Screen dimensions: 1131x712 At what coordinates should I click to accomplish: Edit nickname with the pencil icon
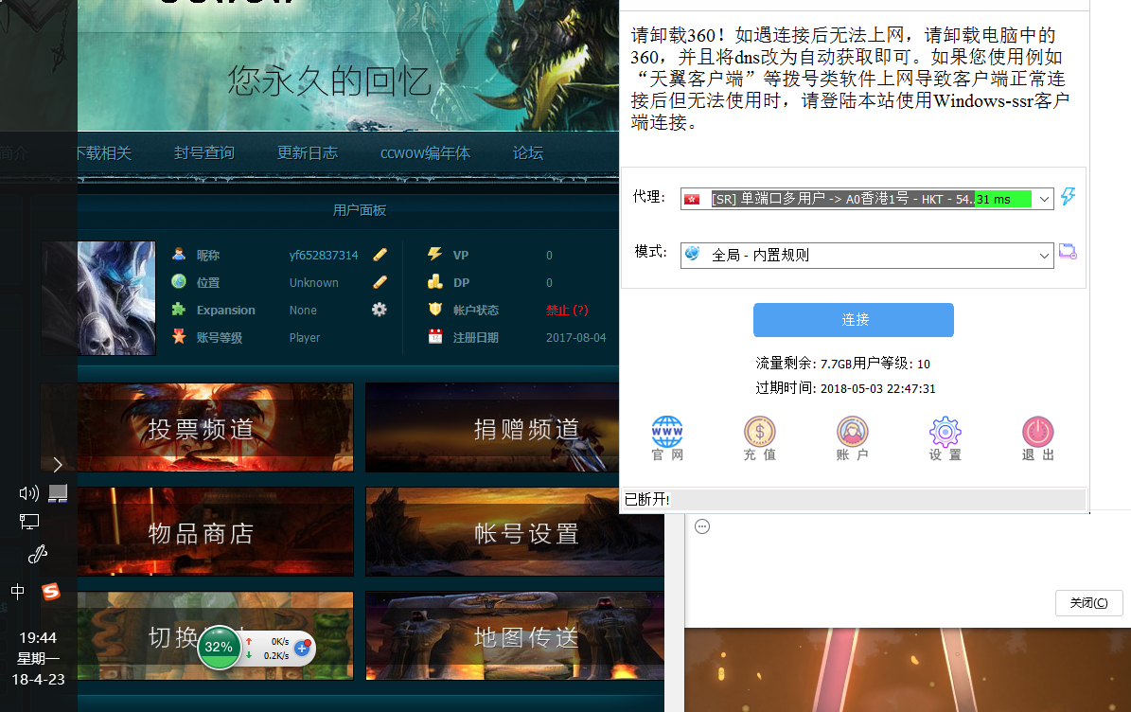tap(380, 255)
